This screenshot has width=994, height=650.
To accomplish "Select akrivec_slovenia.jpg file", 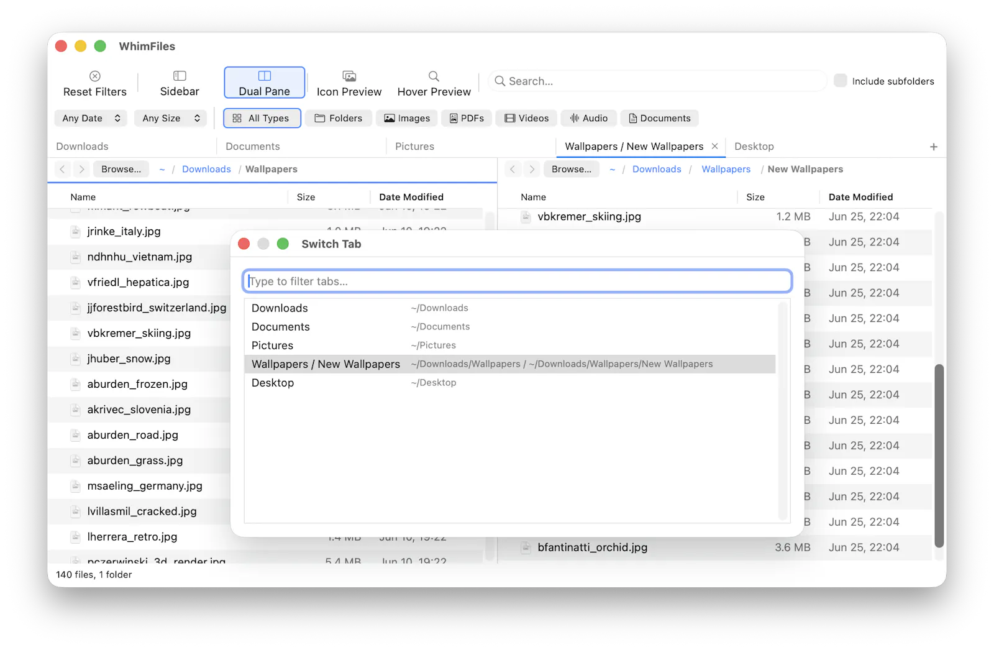I will [140, 410].
